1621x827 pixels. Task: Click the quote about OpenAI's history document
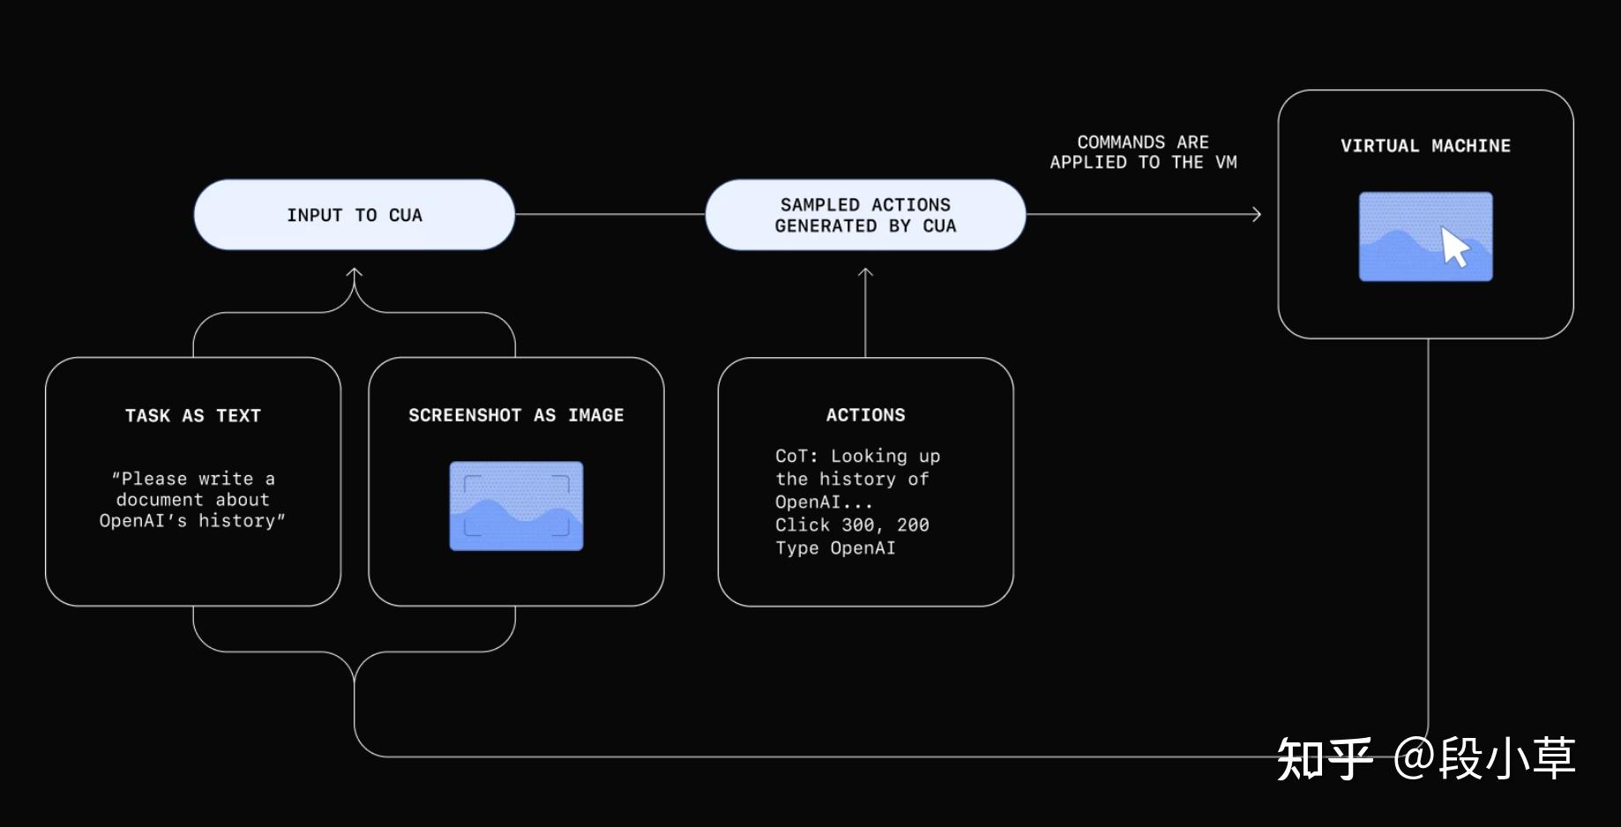tap(192, 499)
